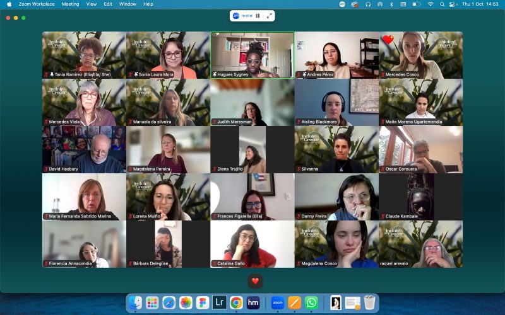Select Magdalena Pereira's video tile

pos(168,149)
